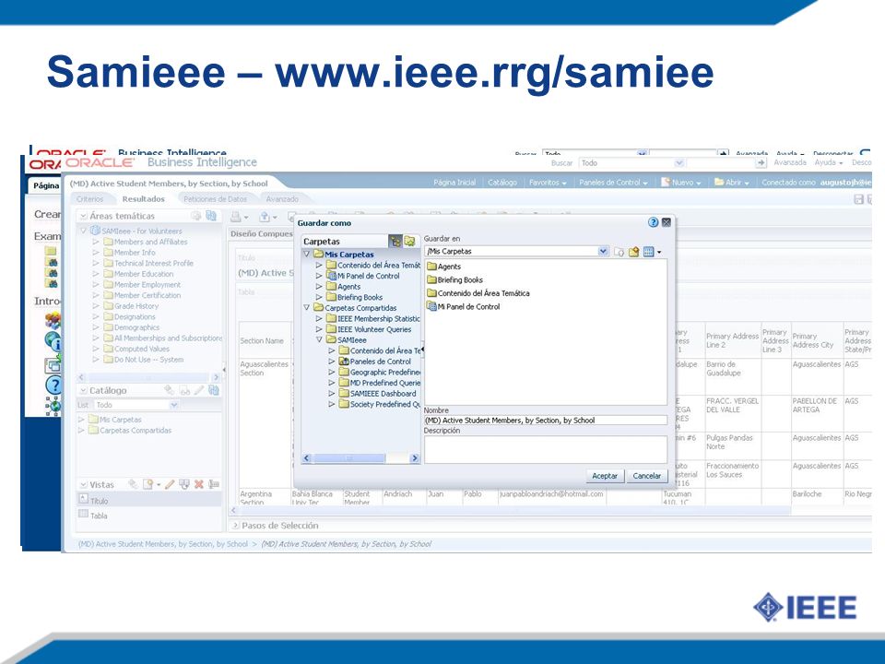The width and height of the screenshot is (885, 664).
Task: Select Society Predefined Queries folder in tree
Action: pos(380,404)
